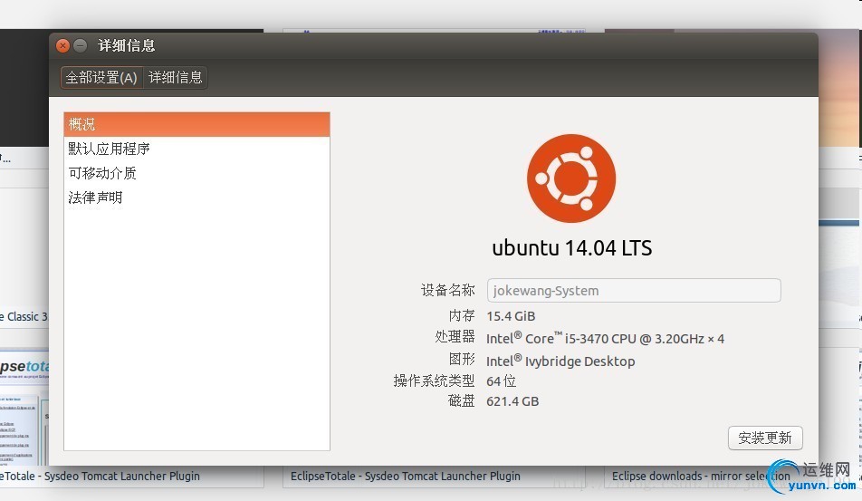Select 概况 in the sidebar list
The height and width of the screenshot is (501, 862).
(196, 124)
